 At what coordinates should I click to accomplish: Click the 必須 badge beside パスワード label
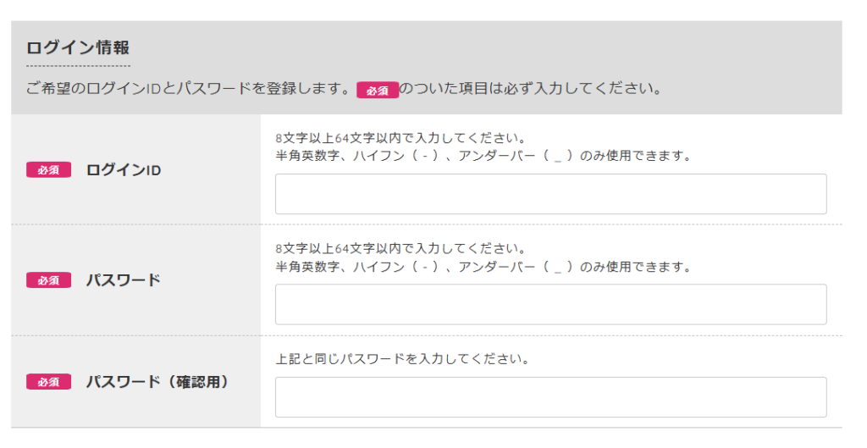click(48, 280)
